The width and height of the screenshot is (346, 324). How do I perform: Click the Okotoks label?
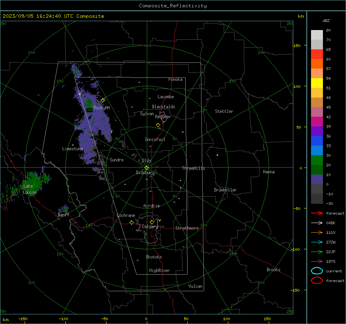[154, 257]
